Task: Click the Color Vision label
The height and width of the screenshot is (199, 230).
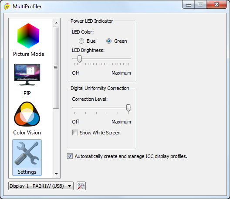Action: click(x=27, y=133)
